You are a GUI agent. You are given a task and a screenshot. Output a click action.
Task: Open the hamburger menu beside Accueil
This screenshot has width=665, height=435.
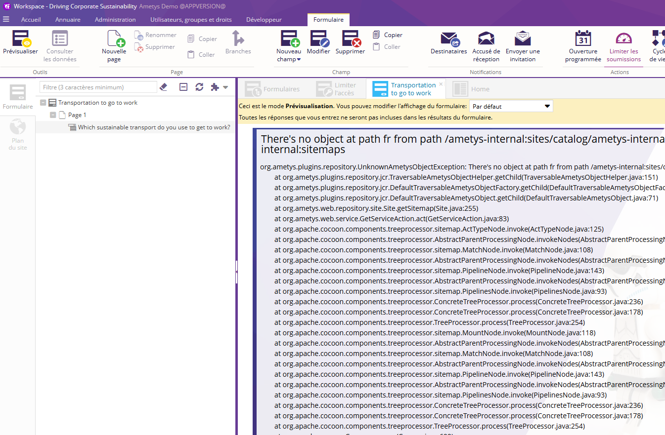point(6,20)
